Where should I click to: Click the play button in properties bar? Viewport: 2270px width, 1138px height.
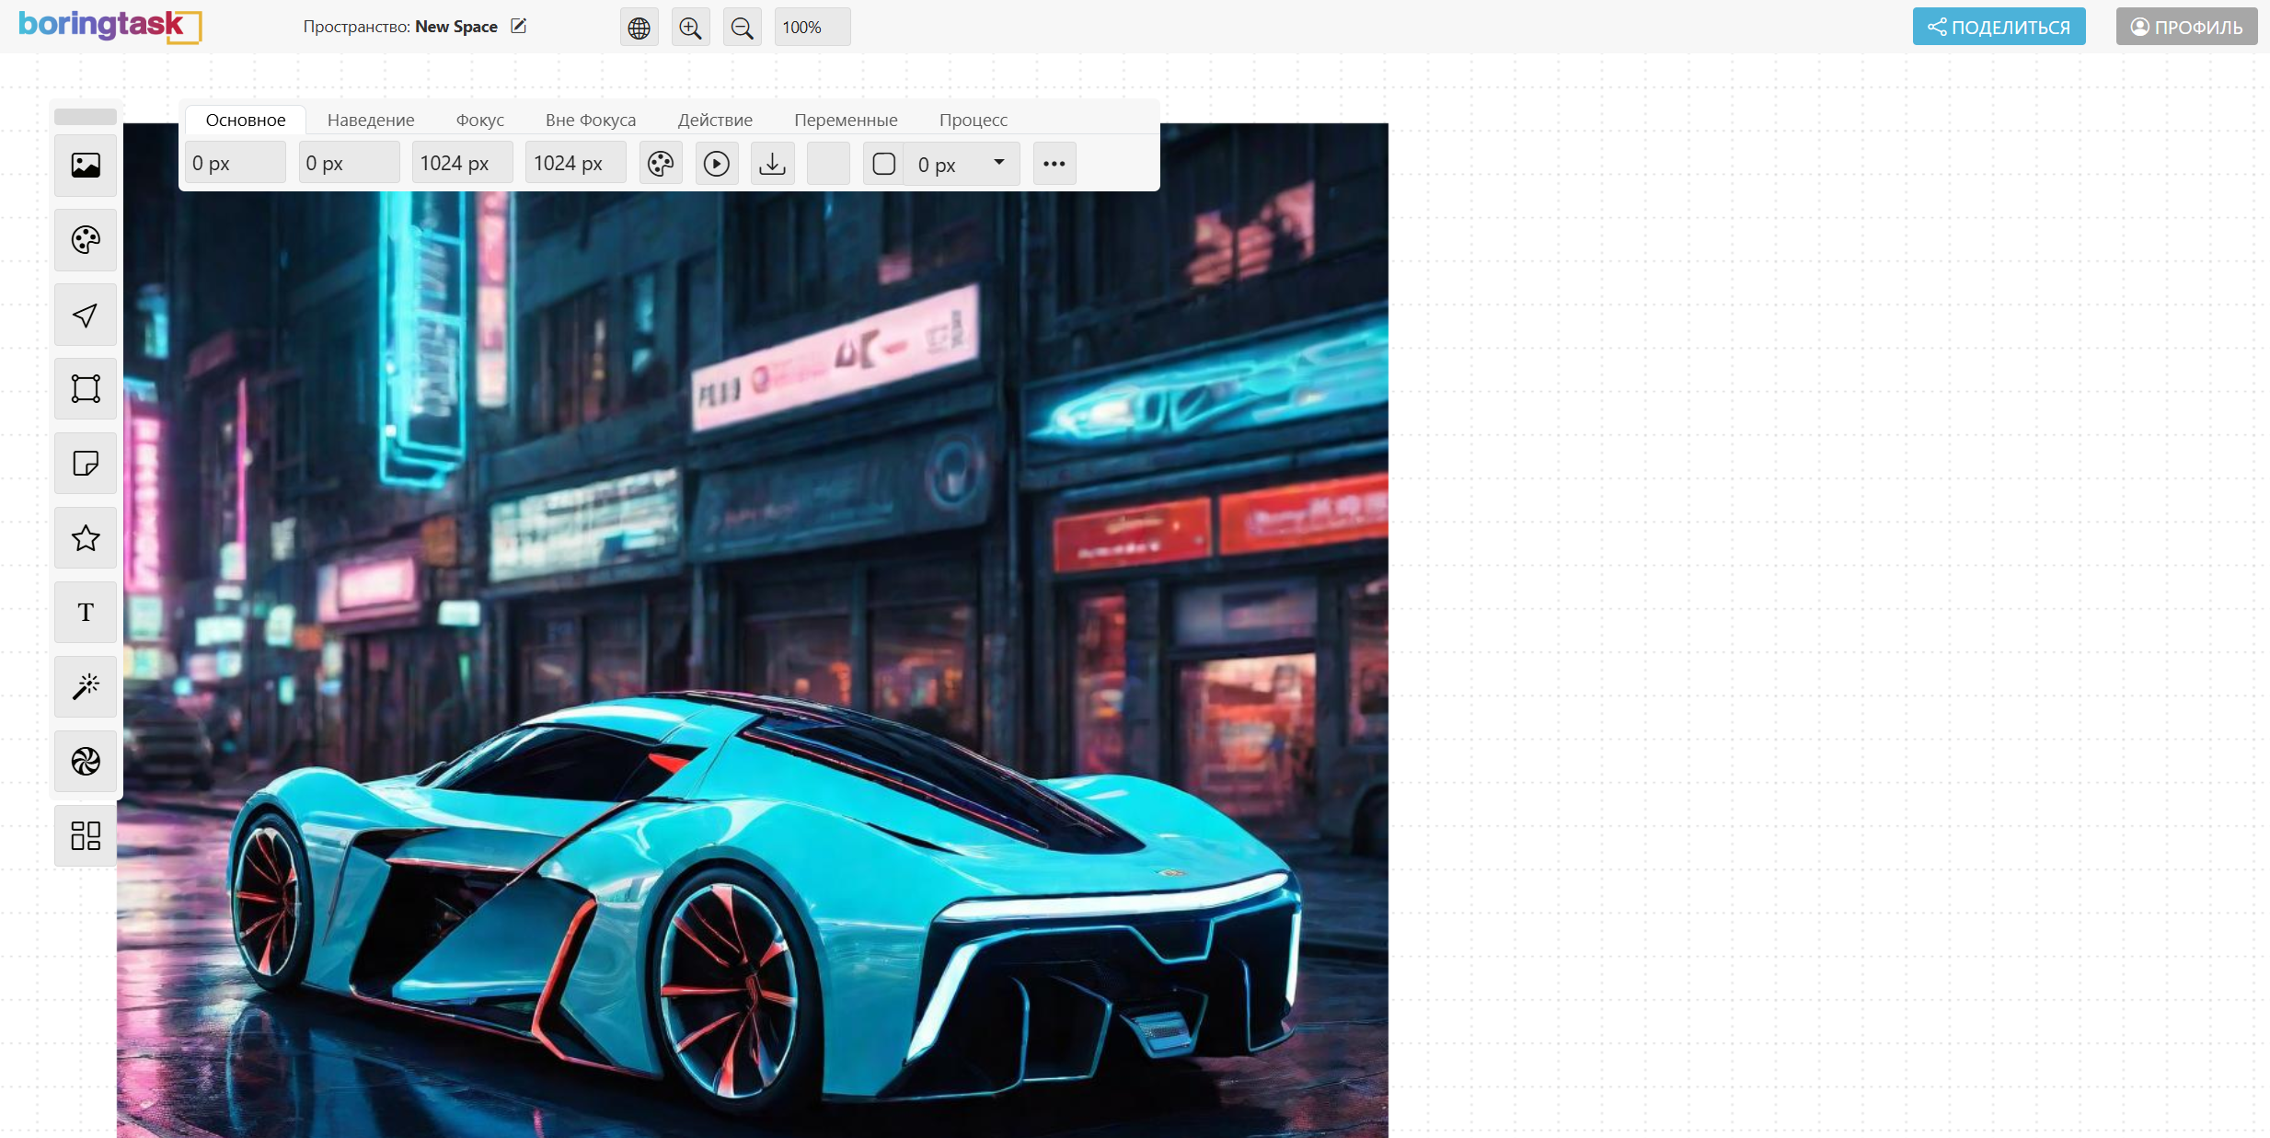716,164
